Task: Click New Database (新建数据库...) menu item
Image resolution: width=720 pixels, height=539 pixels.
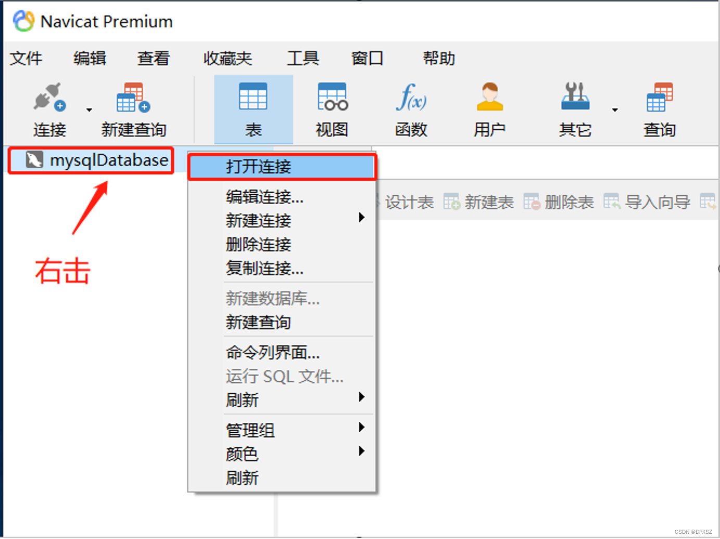Action: [282, 298]
